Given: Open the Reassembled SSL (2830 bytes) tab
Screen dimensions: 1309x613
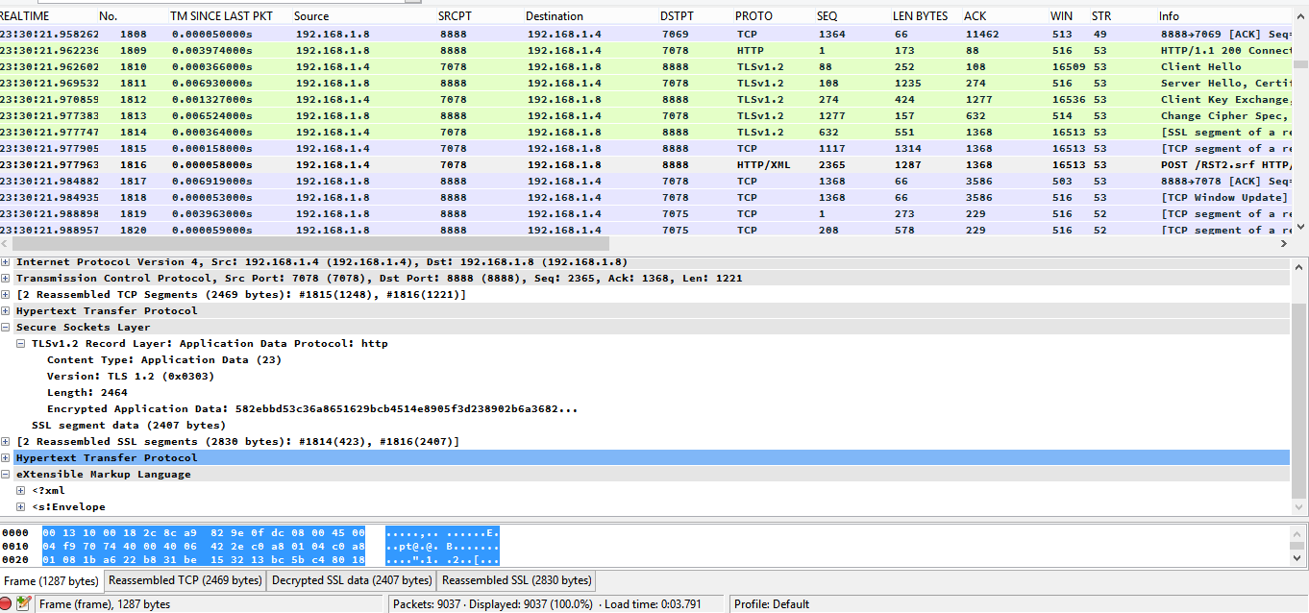Looking at the screenshot, I should pyautogui.click(x=517, y=580).
